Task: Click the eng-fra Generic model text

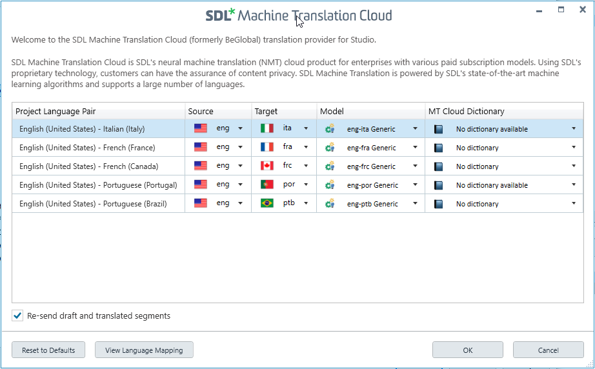Action: (372, 148)
